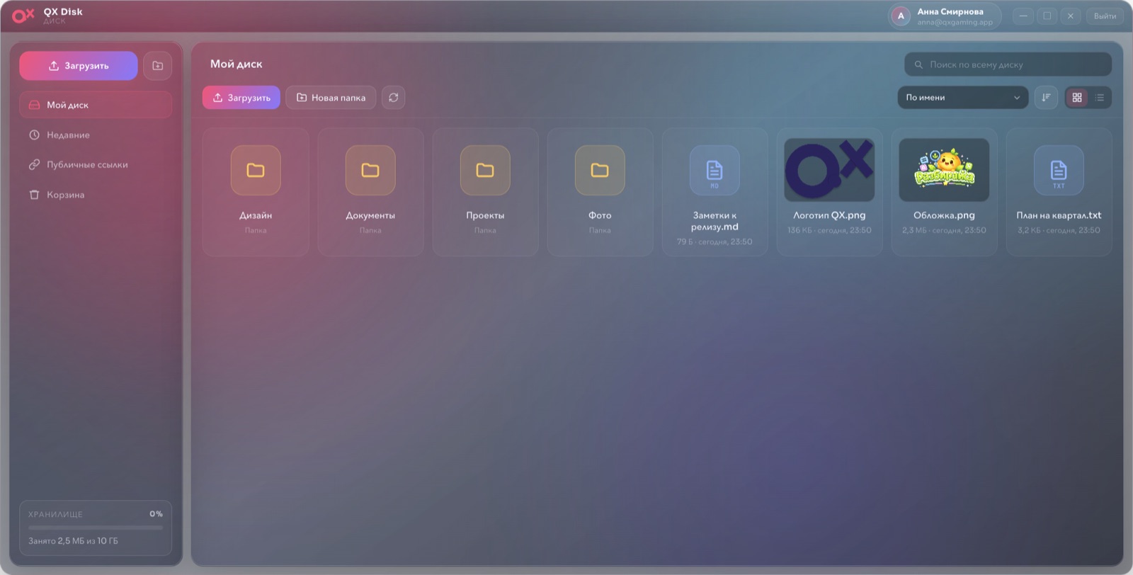Open the Проекты folder

coord(485,192)
